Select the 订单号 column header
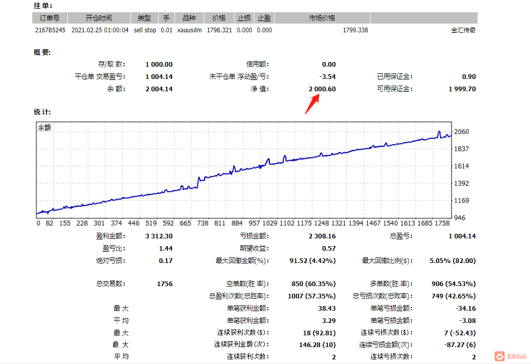Image resolution: width=531 pixels, height=364 pixels. tap(49, 18)
